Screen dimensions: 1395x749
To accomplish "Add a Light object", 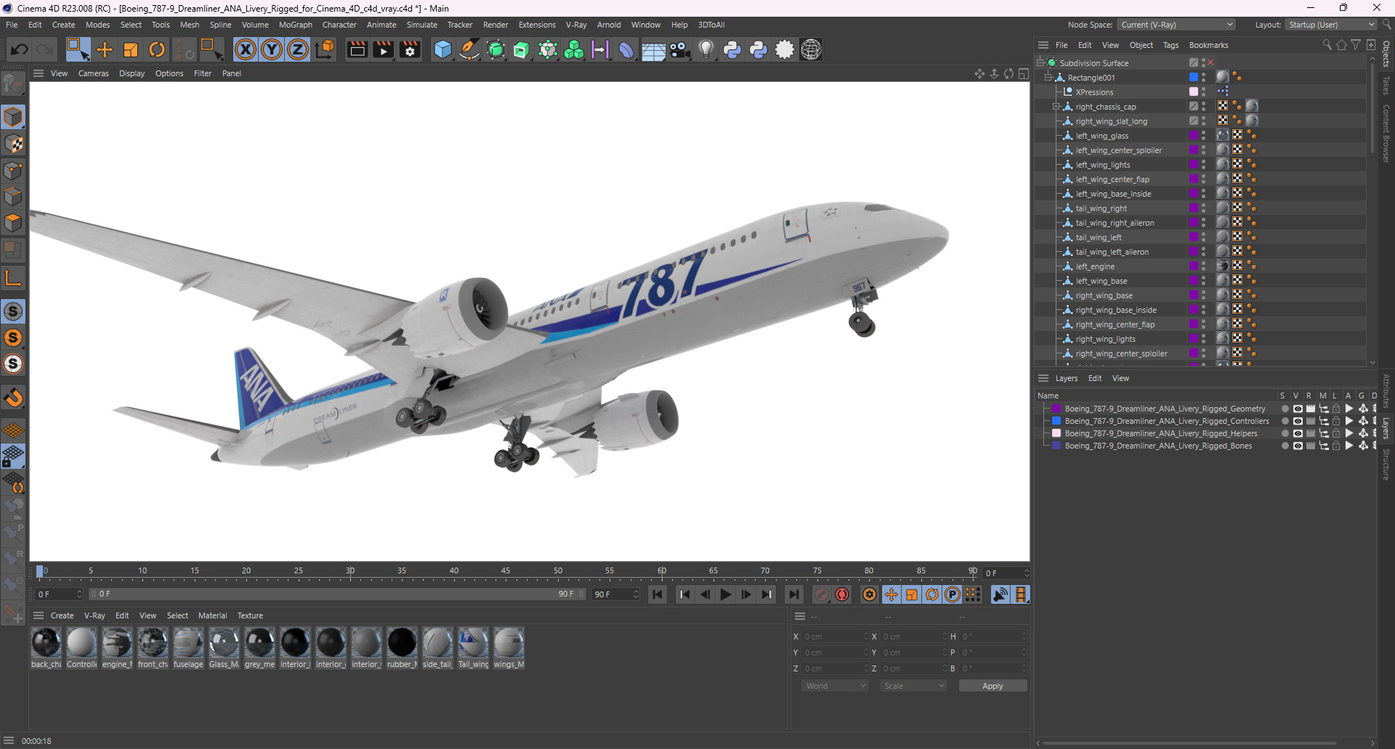I will point(706,49).
